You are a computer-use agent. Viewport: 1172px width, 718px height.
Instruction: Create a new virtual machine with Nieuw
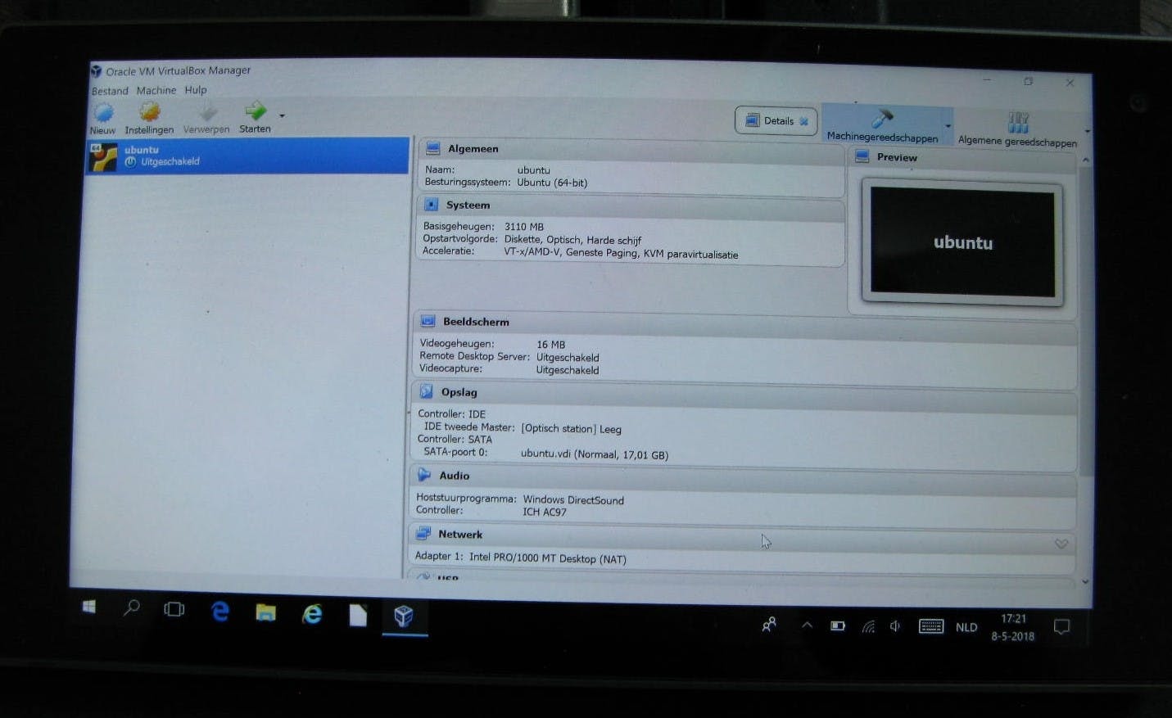pyautogui.click(x=103, y=117)
